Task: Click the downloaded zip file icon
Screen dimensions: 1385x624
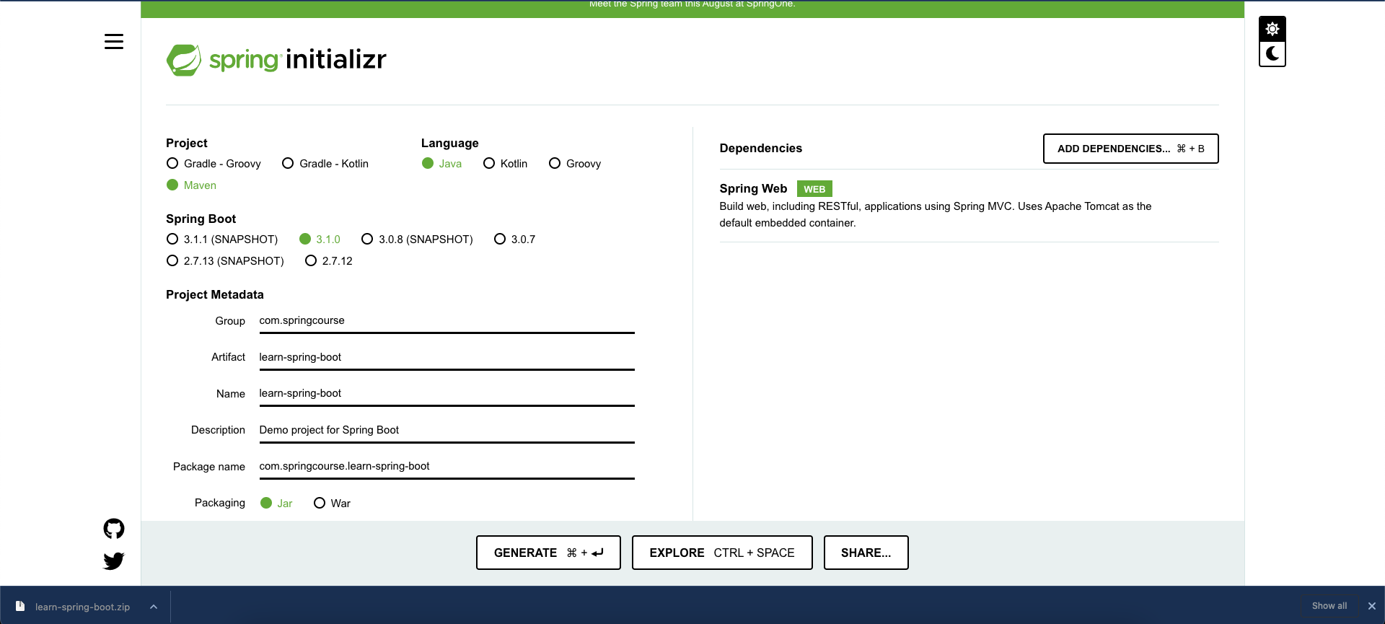Action: (x=20, y=606)
